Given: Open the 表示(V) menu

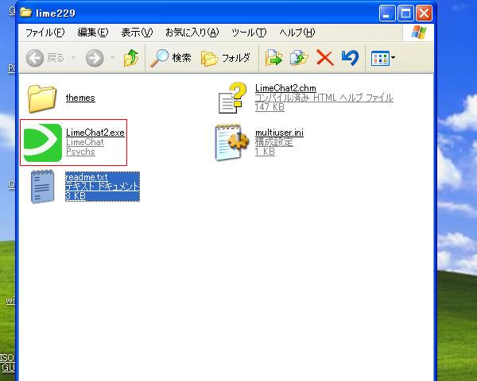Looking at the screenshot, I should pos(137,33).
